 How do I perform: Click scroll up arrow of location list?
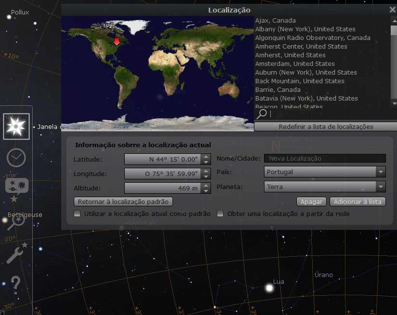tap(394, 21)
